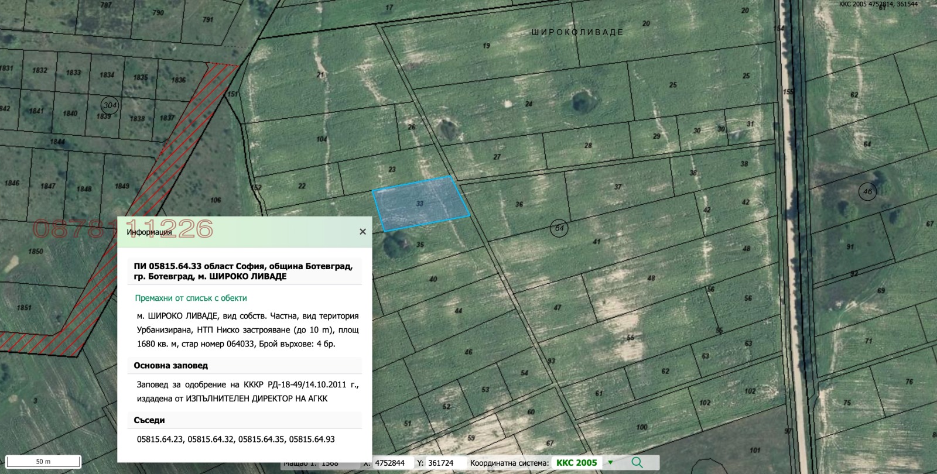937x474 pixels.
Task: Click the Основна заповед section header
Action: 170,365
